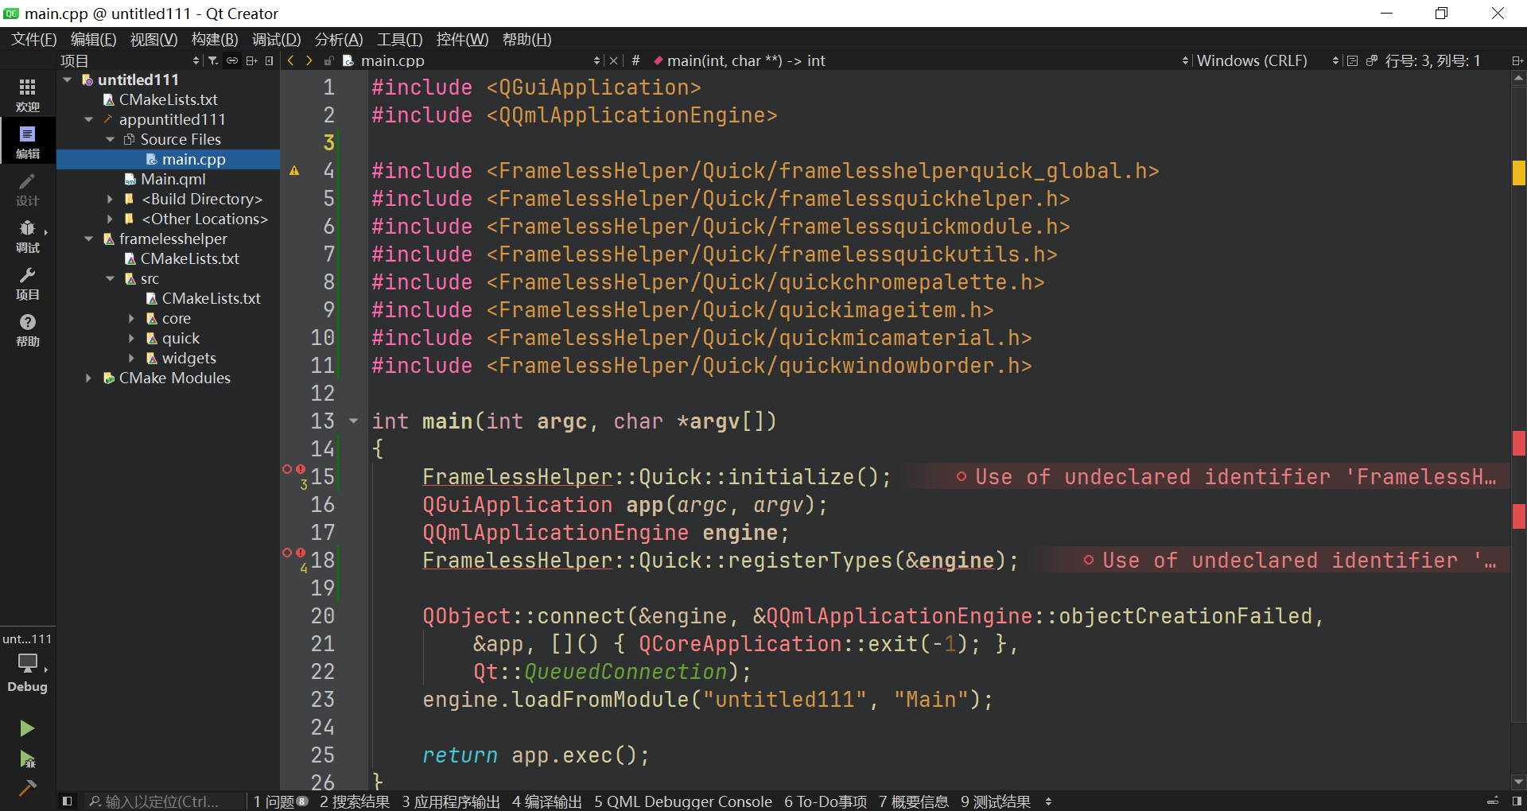Viewport: 1527px width, 811px height.
Task: Build project with hammer icon
Action: (x=27, y=788)
